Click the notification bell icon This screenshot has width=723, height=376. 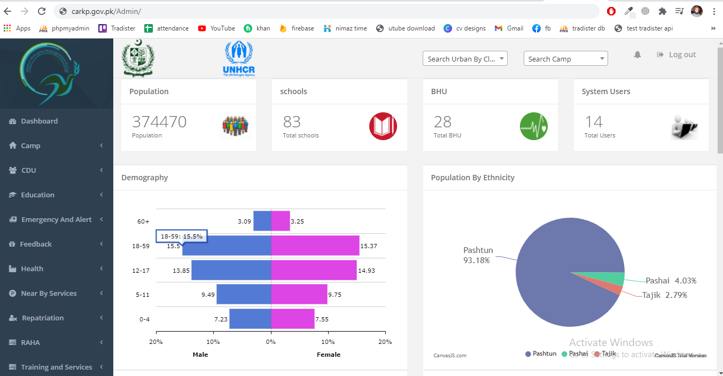tap(637, 55)
